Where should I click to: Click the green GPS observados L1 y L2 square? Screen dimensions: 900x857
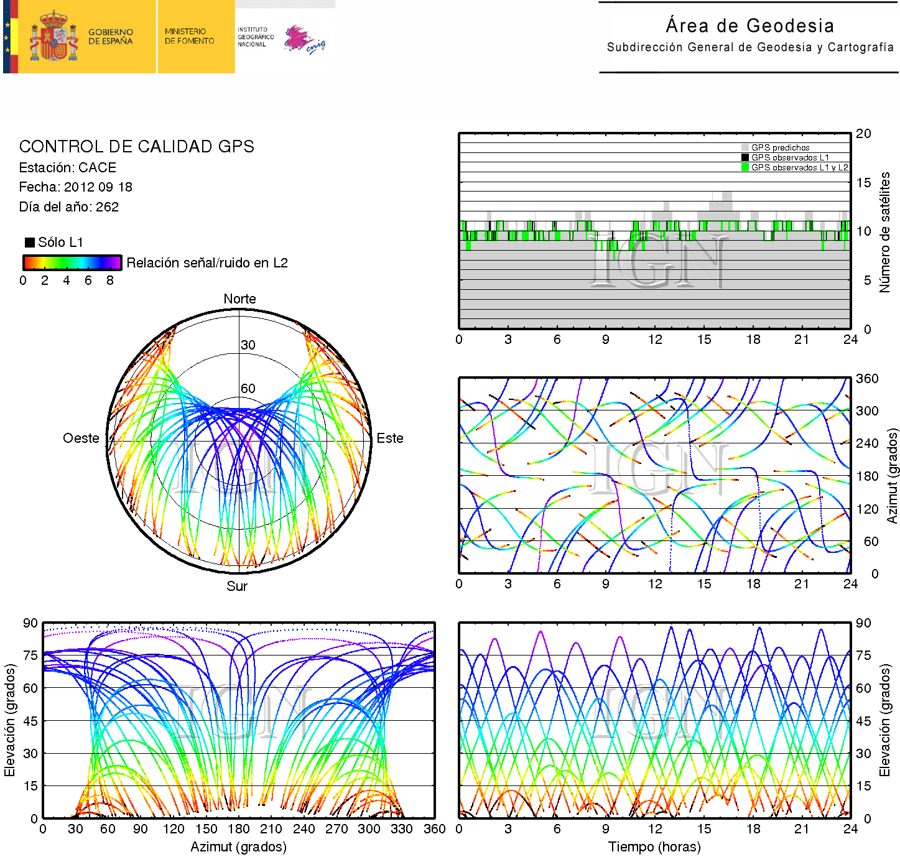(745, 167)
